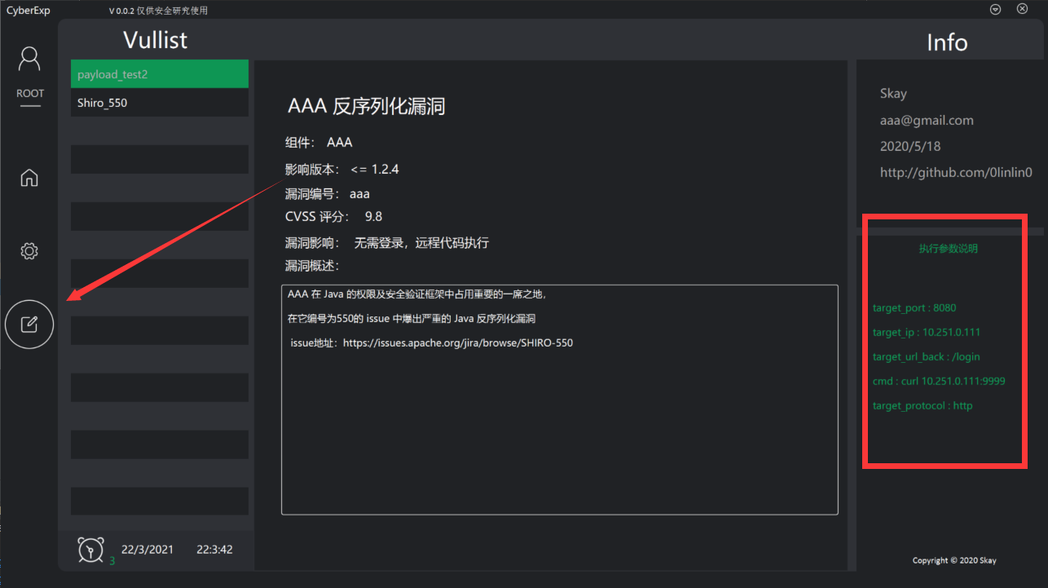Image resolution: width=1048 pixels, height=588 pixels.
Task: Click the date 2020/5/18
Action: tap(909, 147)
